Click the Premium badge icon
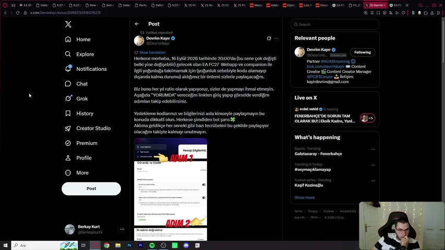 pos(68,143)
